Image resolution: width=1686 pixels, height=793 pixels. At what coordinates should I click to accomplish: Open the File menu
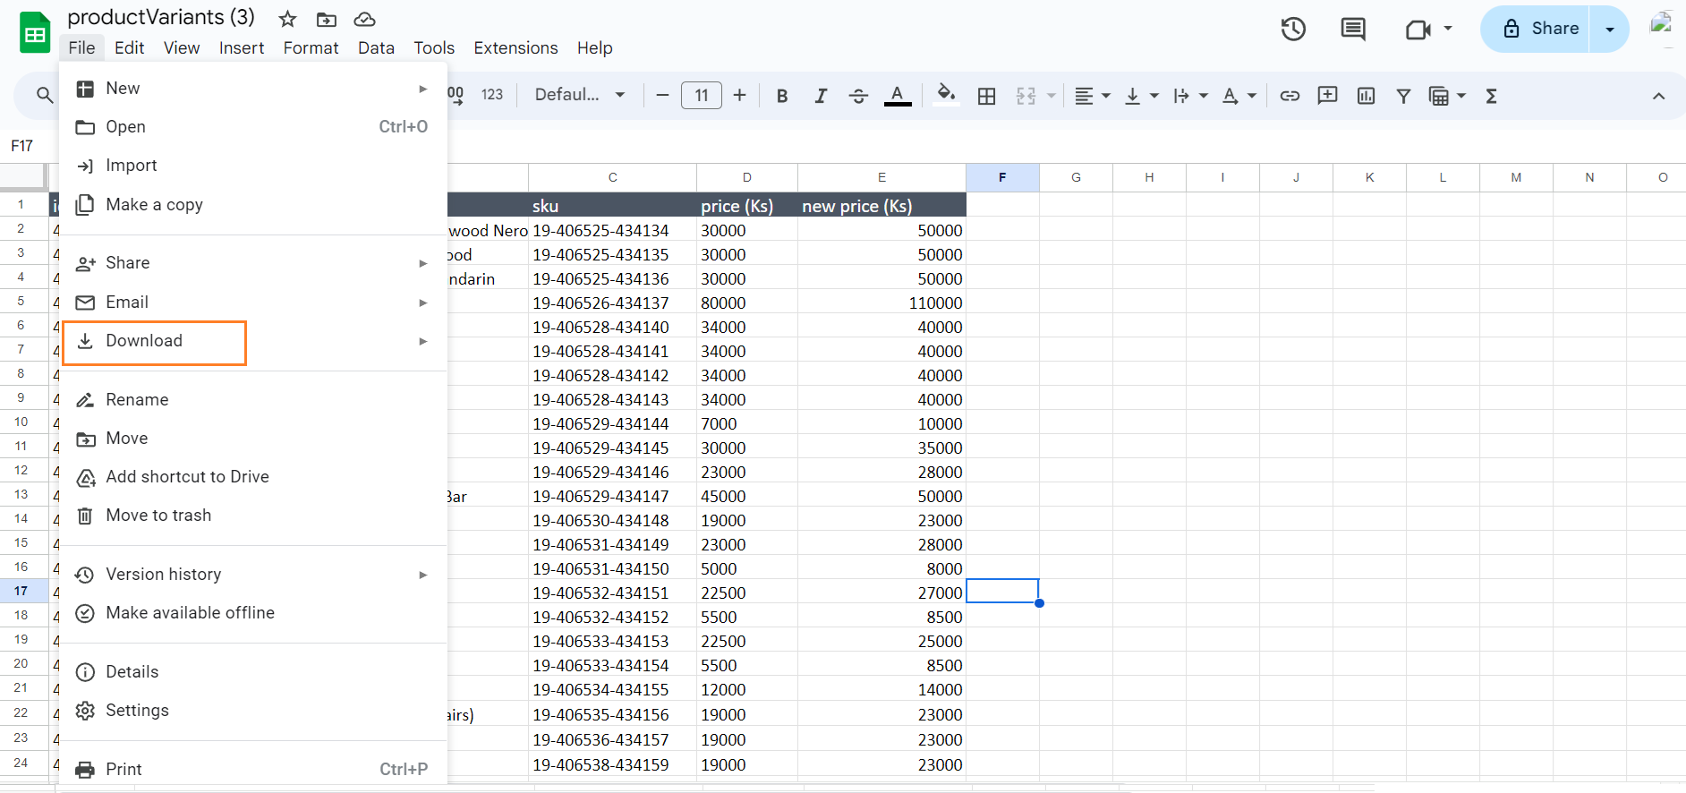pyautogui.click(x=81, y=47)
